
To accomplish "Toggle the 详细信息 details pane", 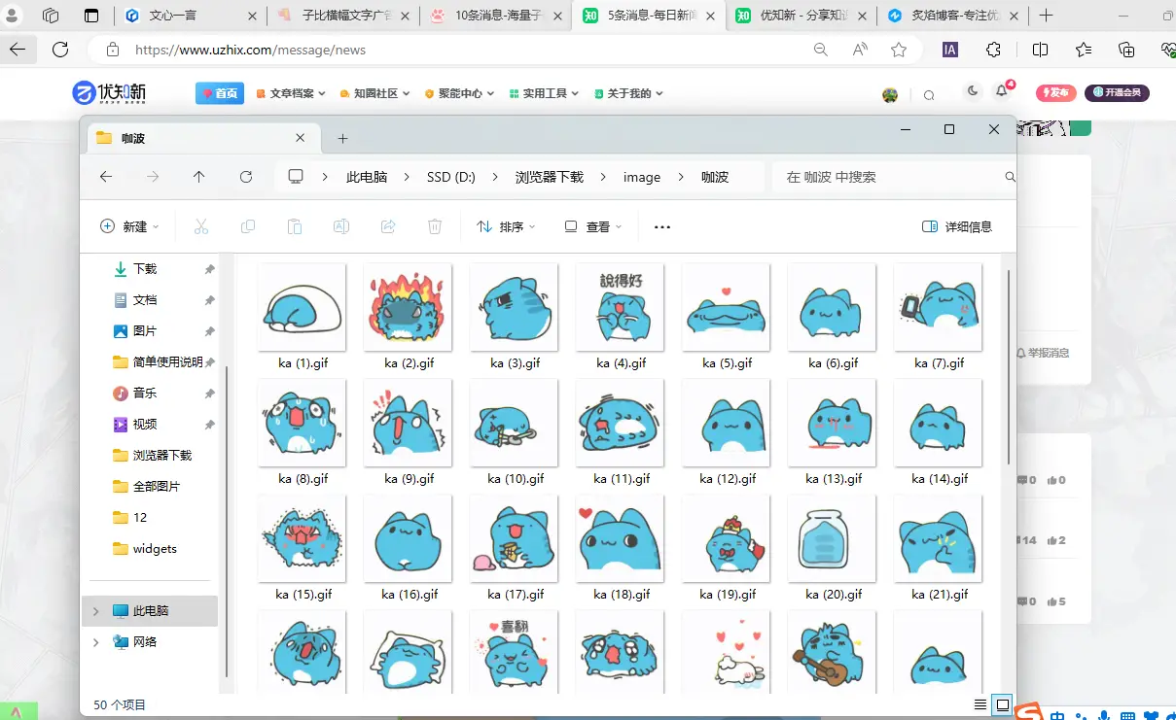I will 956,226.
